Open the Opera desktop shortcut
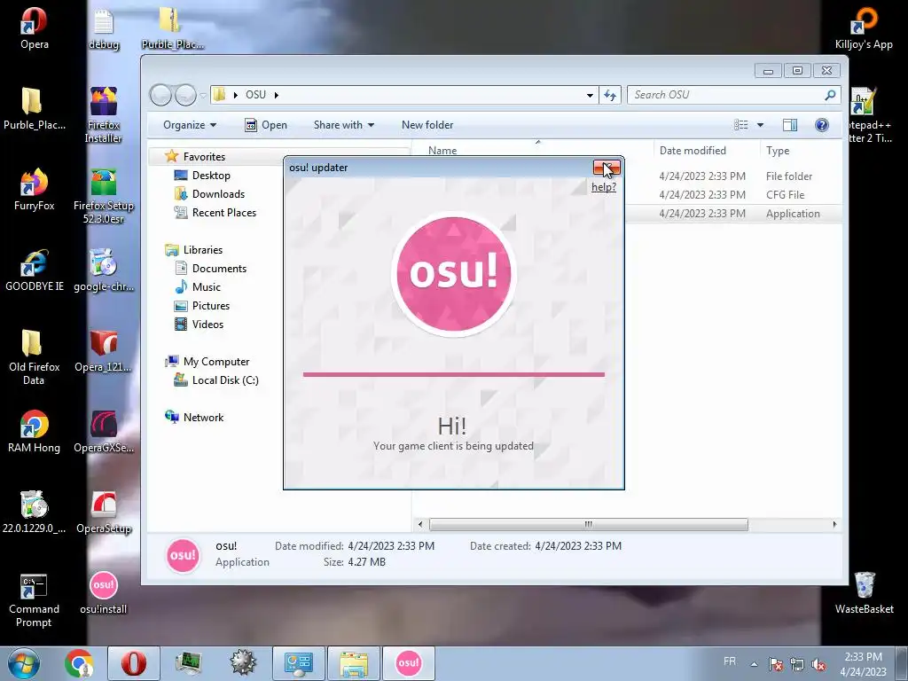The height and width of the screenshot is (681, 908). click(35, 27)
